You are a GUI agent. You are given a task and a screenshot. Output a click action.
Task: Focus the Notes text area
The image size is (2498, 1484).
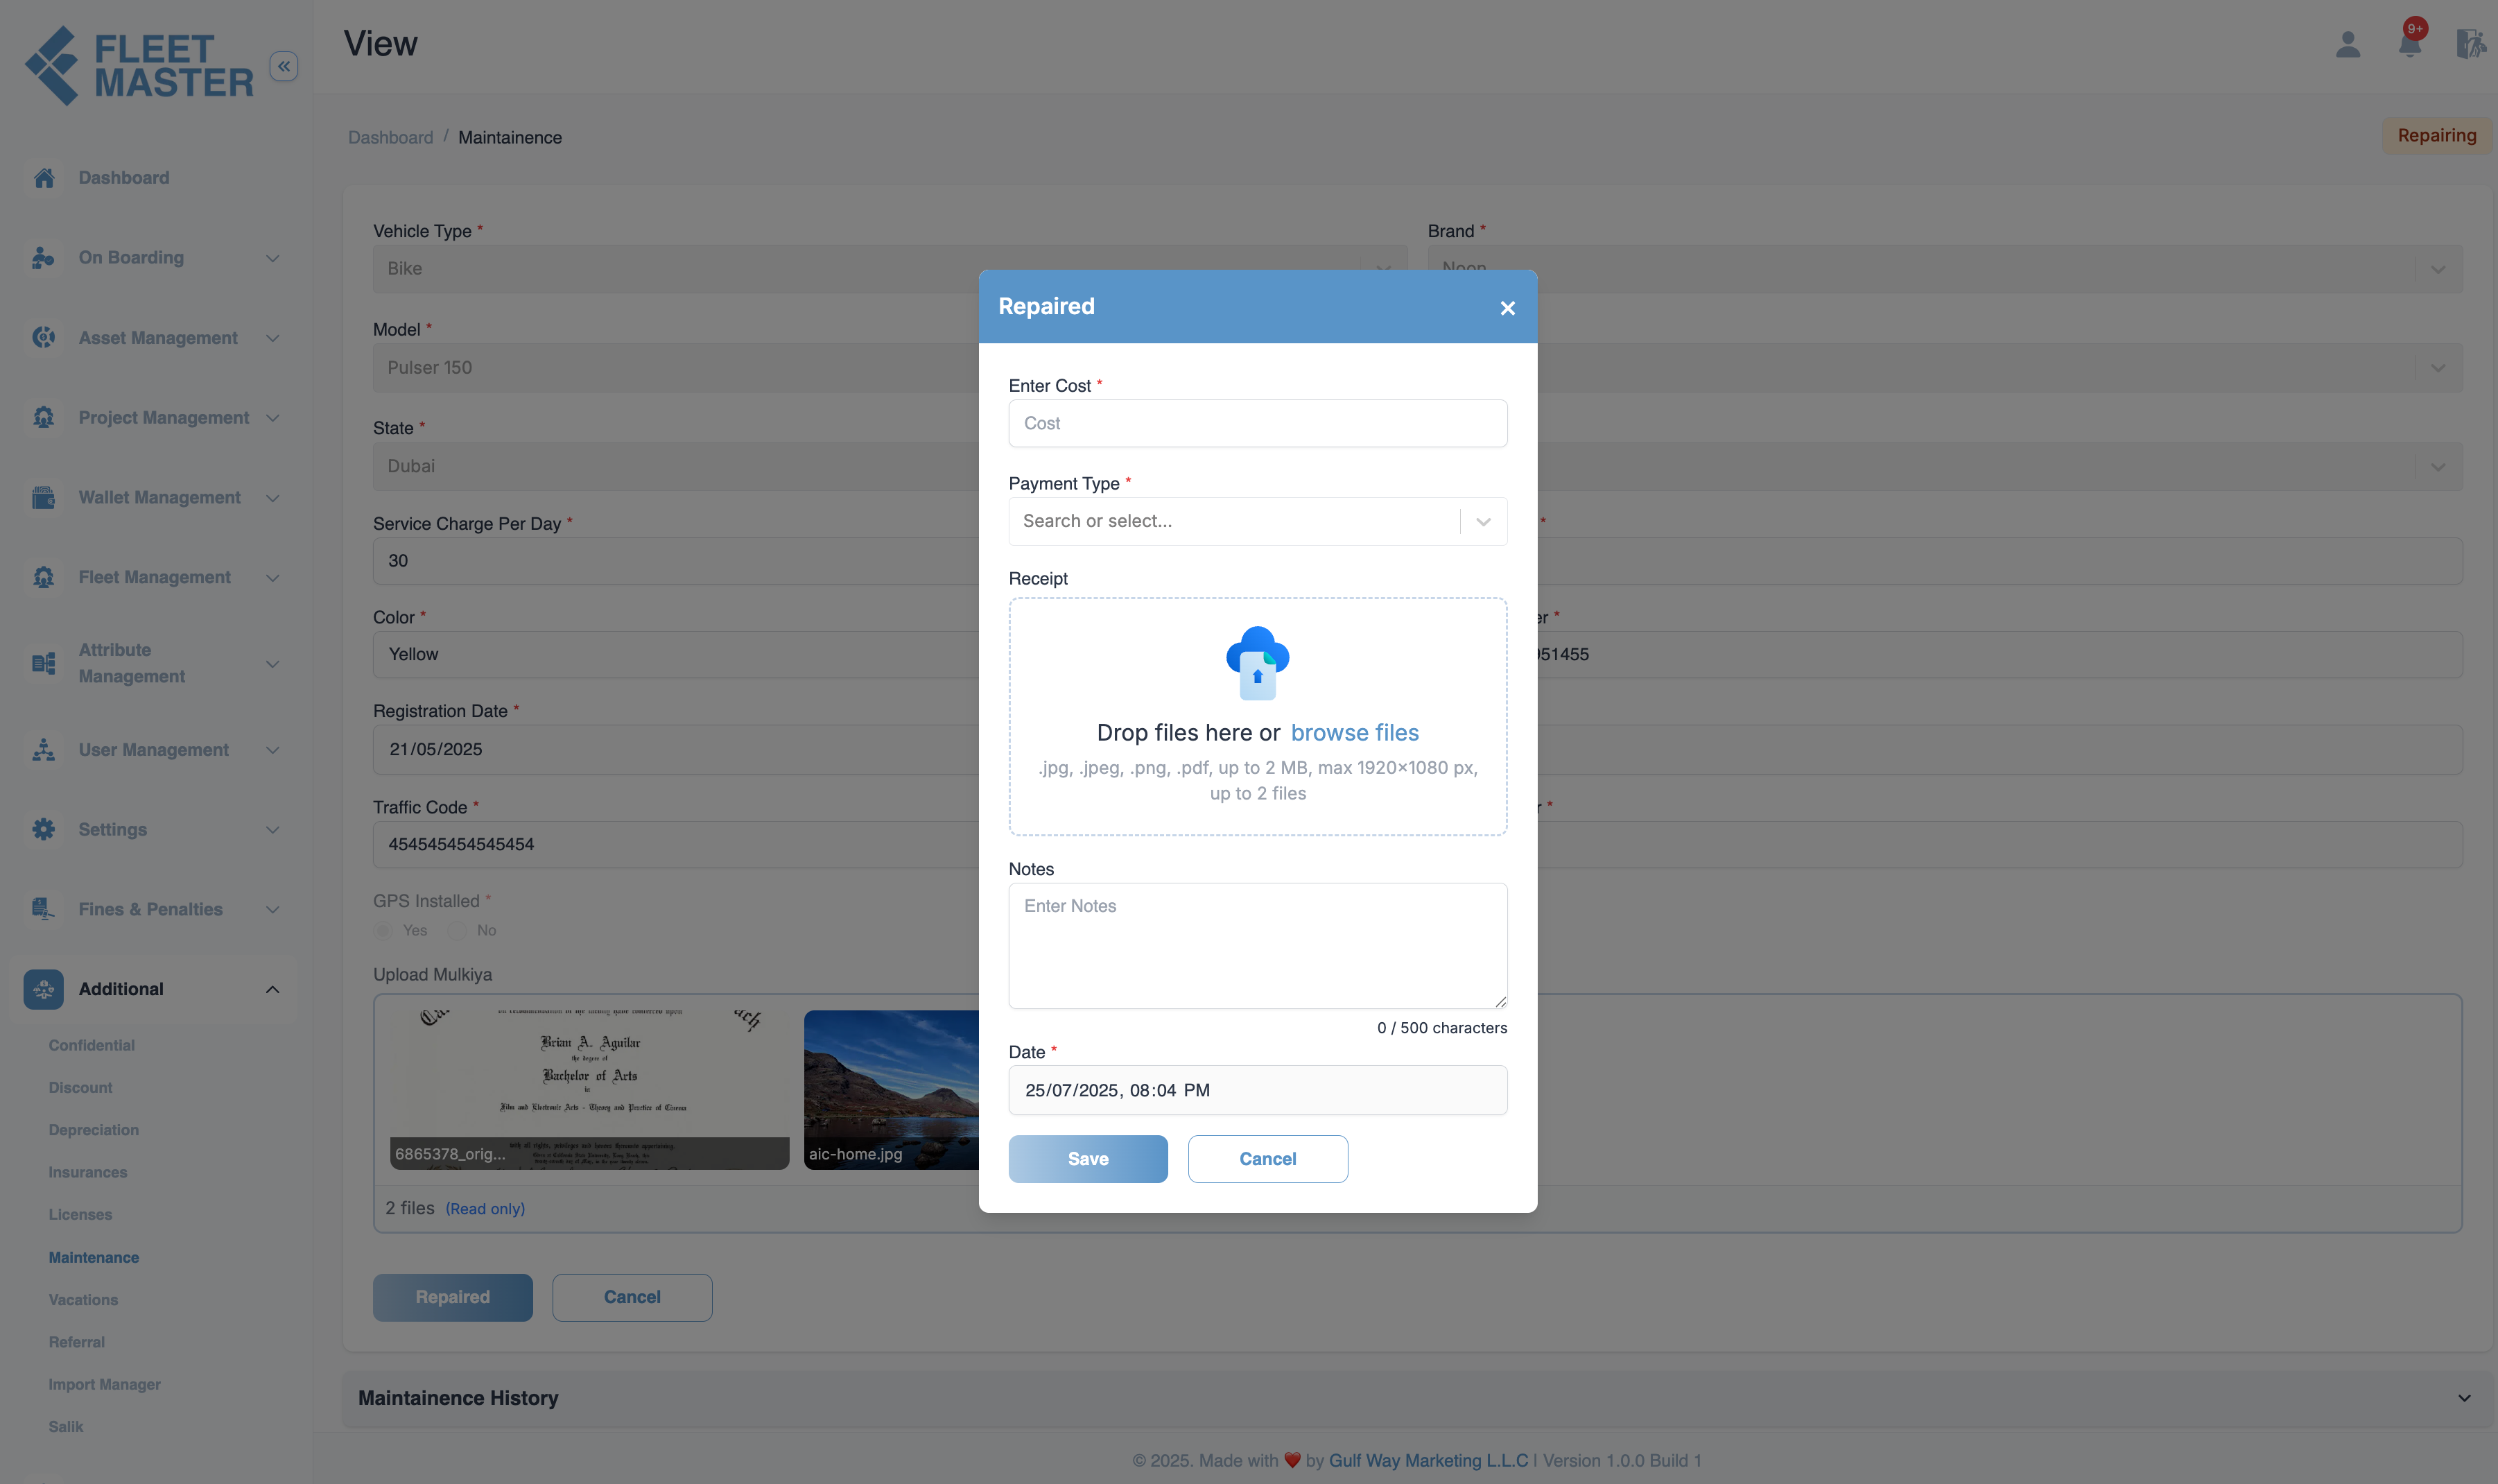tap(1258, 946)
